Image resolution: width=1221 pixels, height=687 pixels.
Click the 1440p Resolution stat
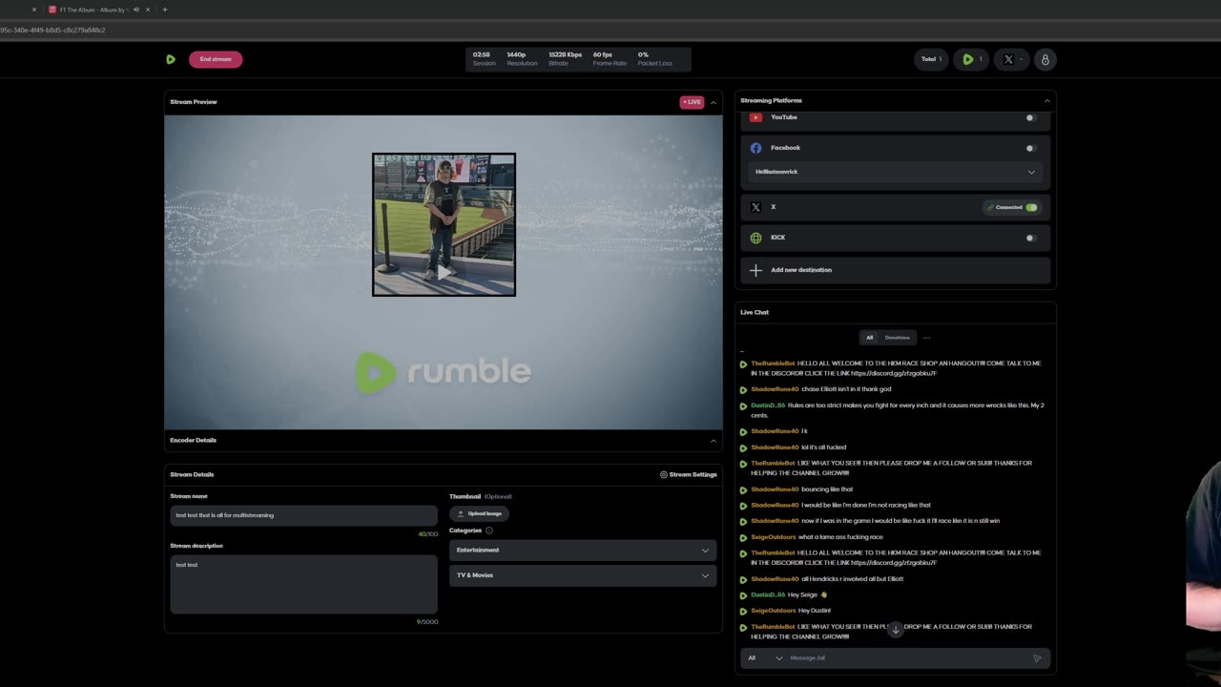(522, 59)
